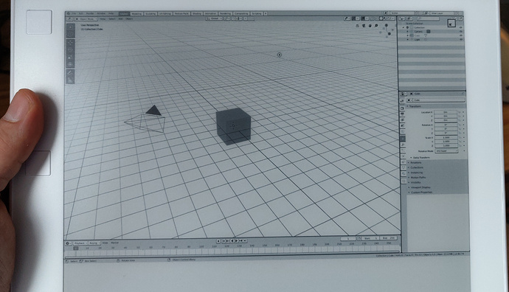Switch to the Animation workspace tab
The height and width of the screenshot is (292, 509).
pyautogui.click(x=210, y=13)
